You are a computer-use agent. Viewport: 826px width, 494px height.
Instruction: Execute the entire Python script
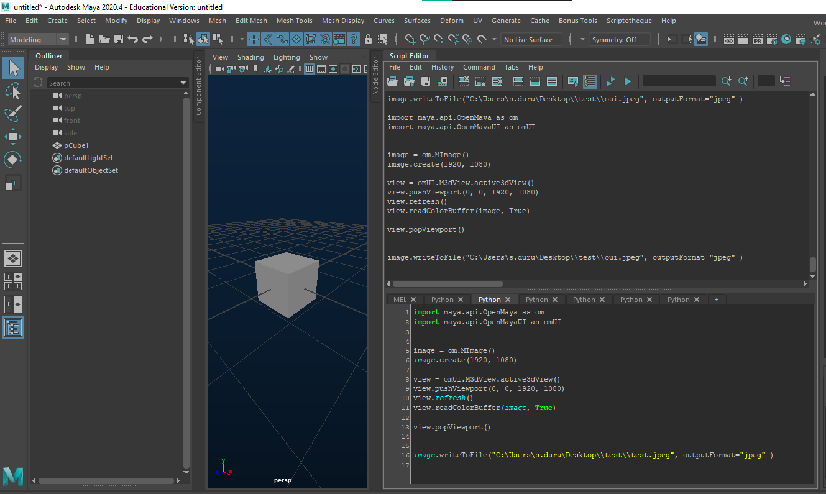tap(628, 81)
